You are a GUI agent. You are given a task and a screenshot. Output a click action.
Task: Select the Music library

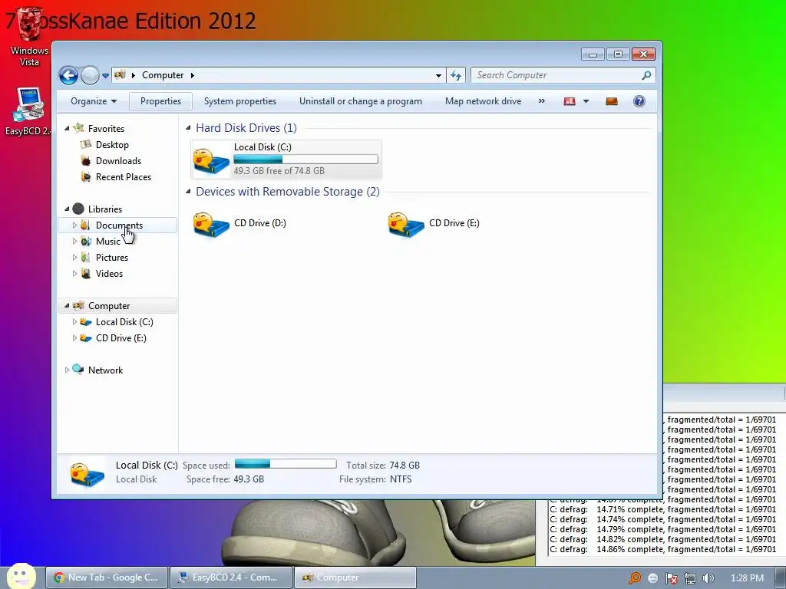coord(107,242)
